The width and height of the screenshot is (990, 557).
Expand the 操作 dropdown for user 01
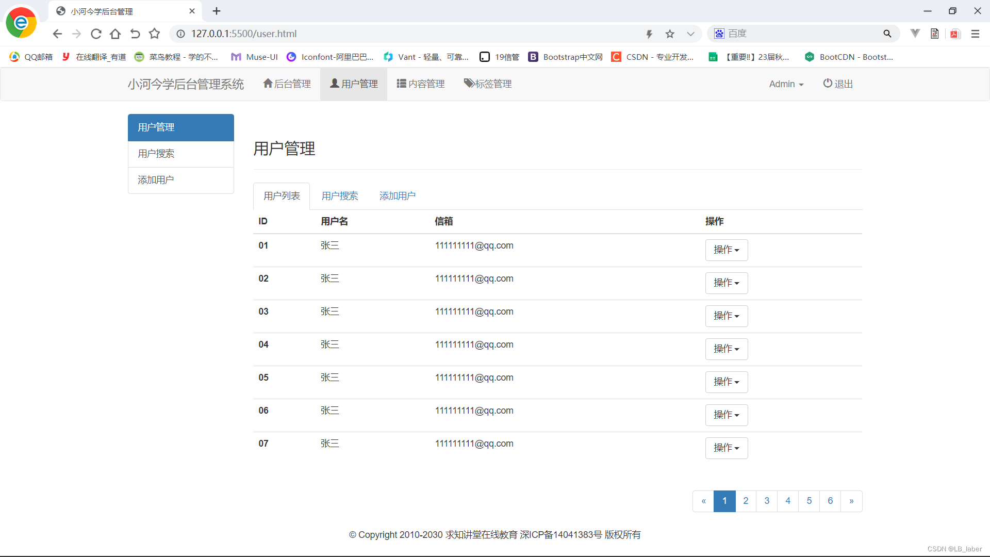[x=727, y=250]
